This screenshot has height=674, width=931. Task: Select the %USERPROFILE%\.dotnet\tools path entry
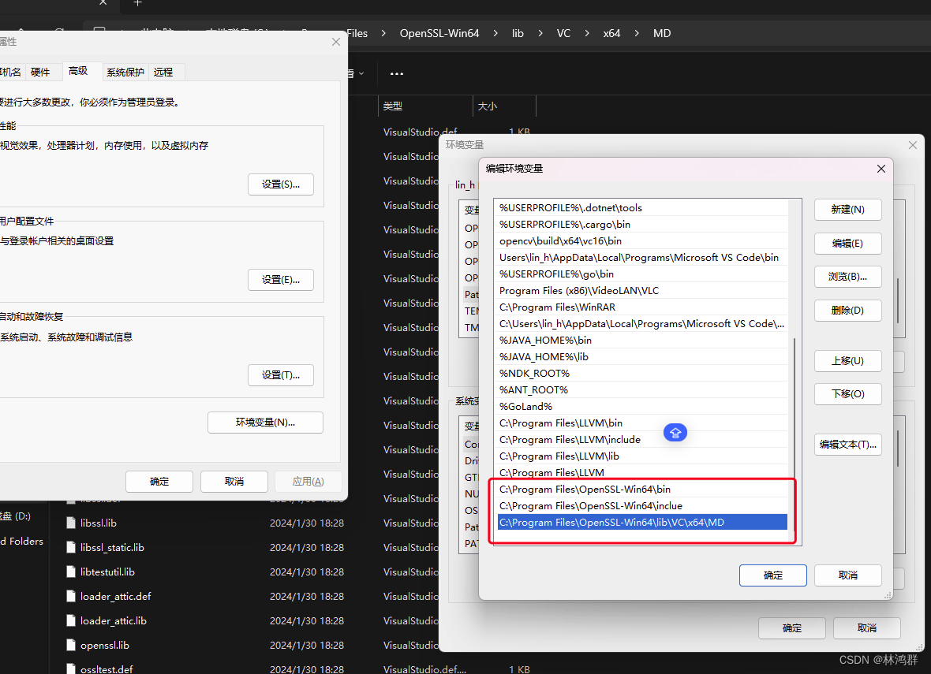(642, 207)
